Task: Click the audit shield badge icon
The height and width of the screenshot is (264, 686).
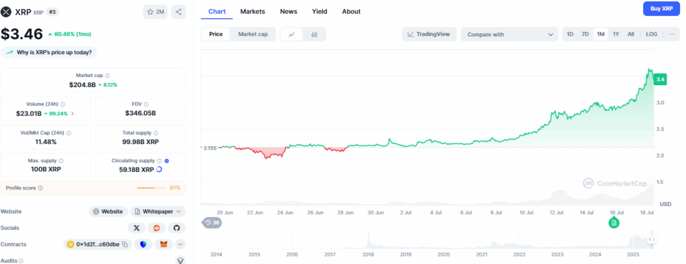Action: click(180, 260)
